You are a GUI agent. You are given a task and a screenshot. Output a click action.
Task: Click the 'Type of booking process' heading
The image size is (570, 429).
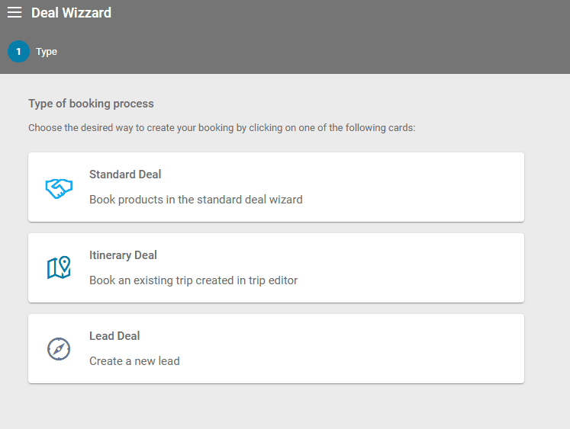[91, 104]
